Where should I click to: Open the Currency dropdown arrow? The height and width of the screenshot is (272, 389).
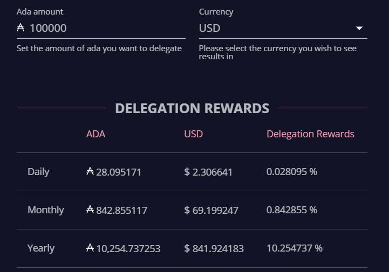[x=359, y=28]
